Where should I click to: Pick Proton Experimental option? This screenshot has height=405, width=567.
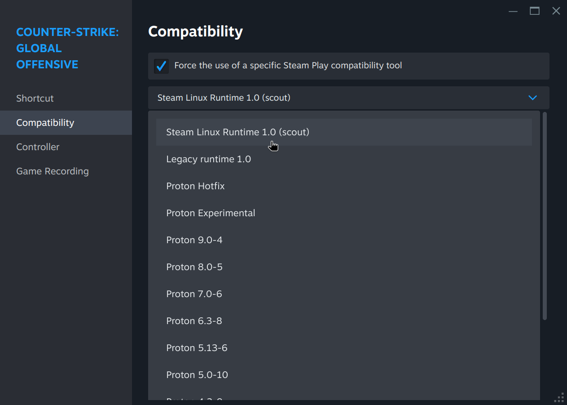pyautogui.click(x=344, y=213)
